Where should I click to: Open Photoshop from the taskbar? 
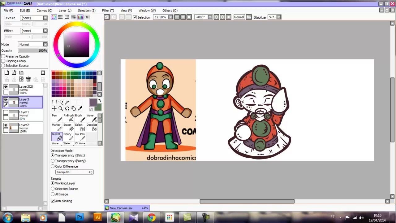[80, 217]
